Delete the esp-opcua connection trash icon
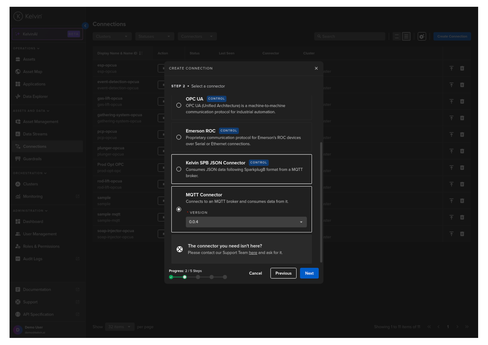 pyautogui.click(x=462, y=68)
